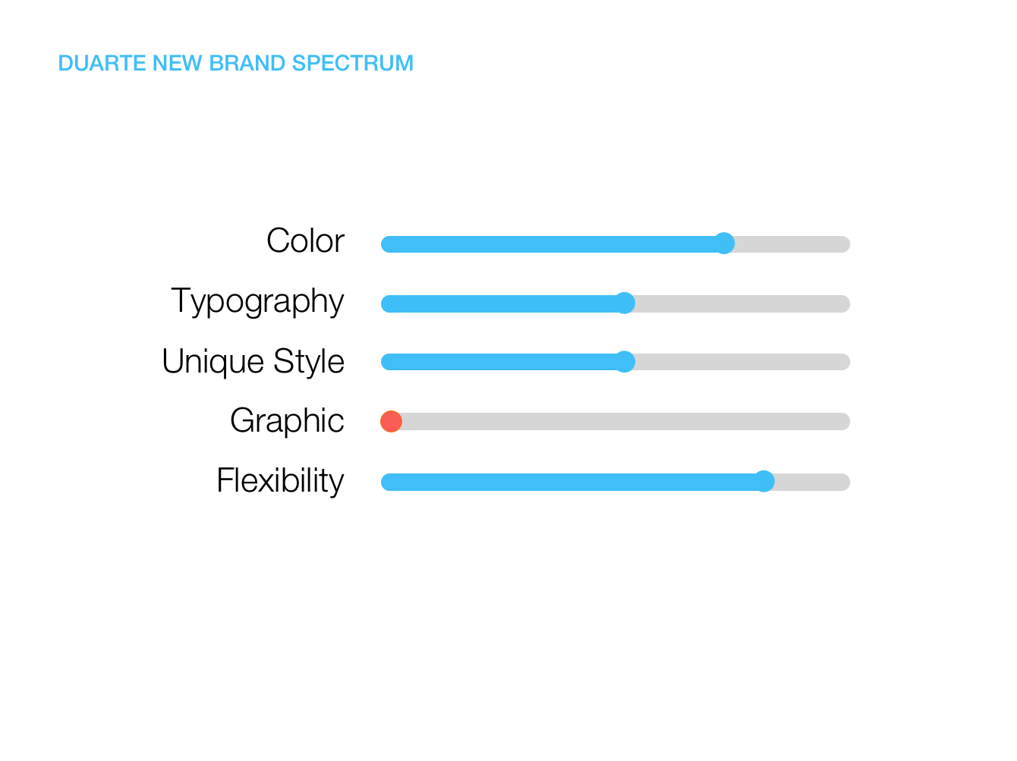This screenshot has width=1017, height=761.
Task: Click the middle of the Graphic slider track
Action: (x=616, y=421)
